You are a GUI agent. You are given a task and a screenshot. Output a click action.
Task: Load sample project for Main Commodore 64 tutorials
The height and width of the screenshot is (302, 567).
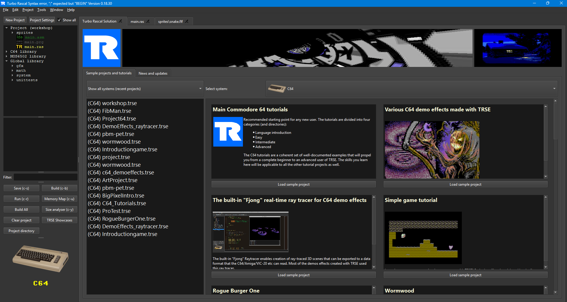point(294,184)
